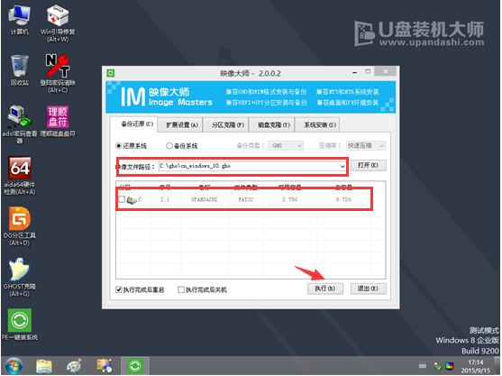
Task: Open Win引导修复 (Alt+W) desktop icon
Action: tap(58, 23)
